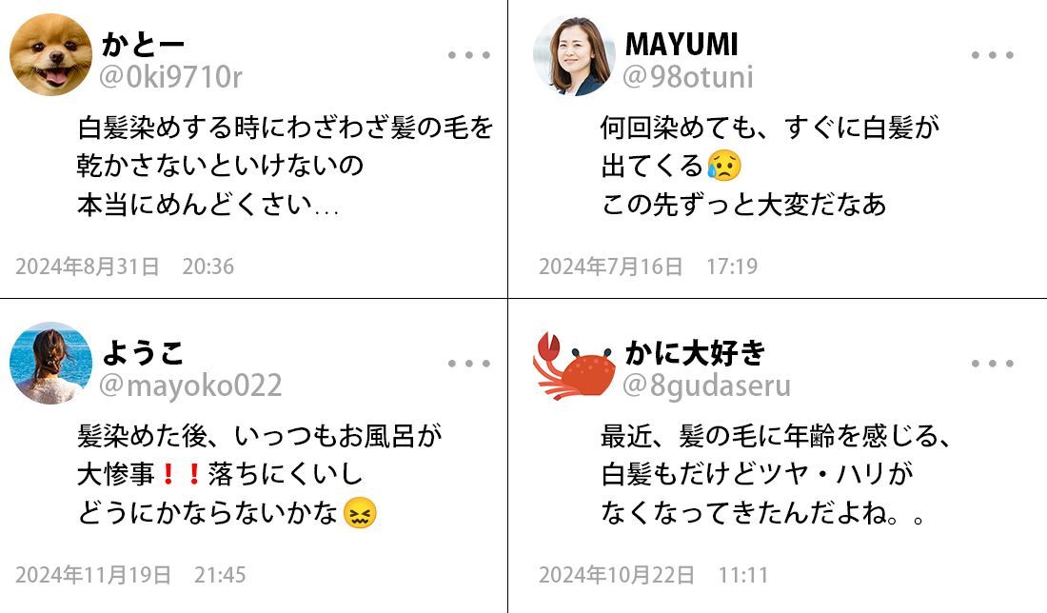
Task: Click the display name MAYUMI
Action: 682,45
